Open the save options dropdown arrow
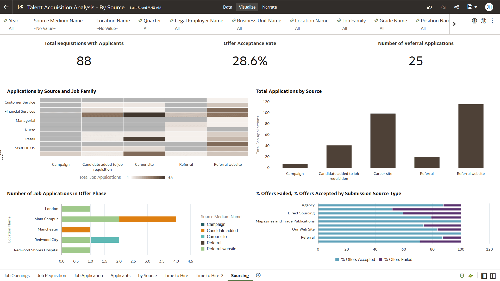This screenshot has height=281, width=500. pyautogui.click(x=476, y=7)
